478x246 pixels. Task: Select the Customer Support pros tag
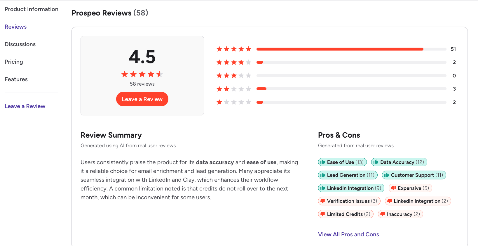[x=414, y=175]
